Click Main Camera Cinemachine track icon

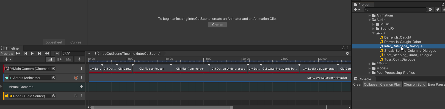tap(7, 69)
